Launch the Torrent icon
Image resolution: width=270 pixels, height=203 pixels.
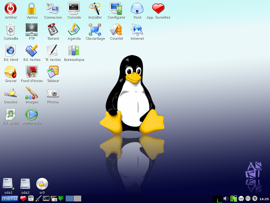[x=53, y=30]
